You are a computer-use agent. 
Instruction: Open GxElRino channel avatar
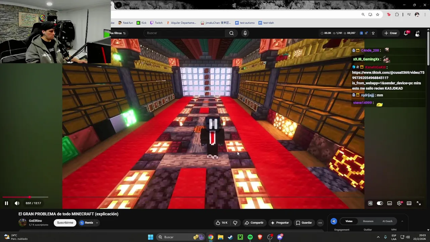point(23,223)
